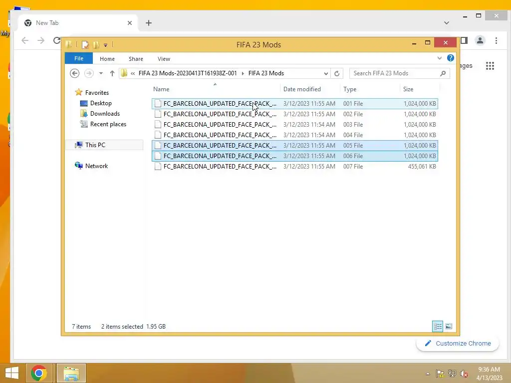The height and width of the screenshot is (383, 511).
Task: Sort by the Name column header
Action: (x=215, y=89)
